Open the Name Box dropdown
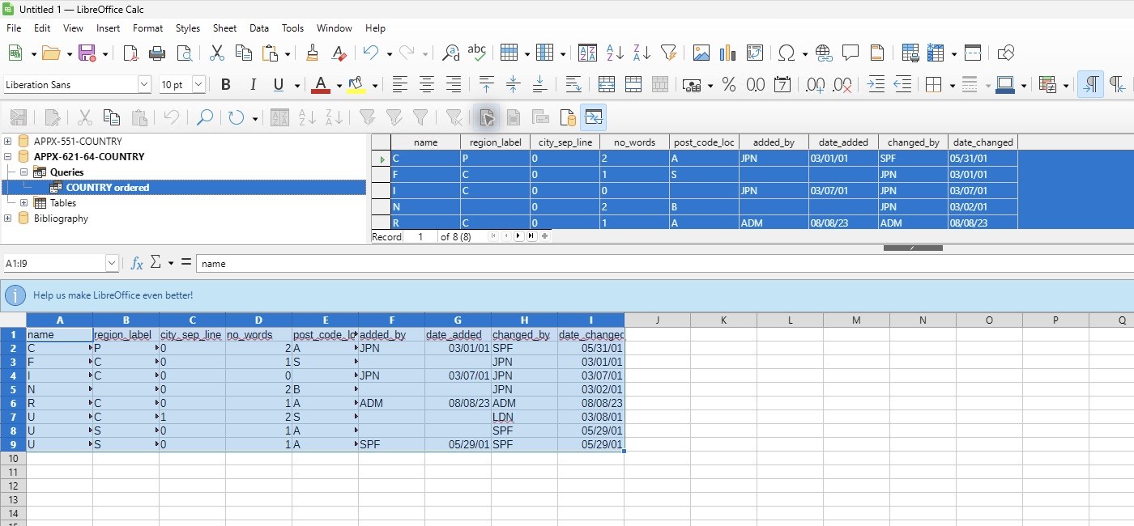The height and width of the screenshot is (526, 1134). [112, 263]
